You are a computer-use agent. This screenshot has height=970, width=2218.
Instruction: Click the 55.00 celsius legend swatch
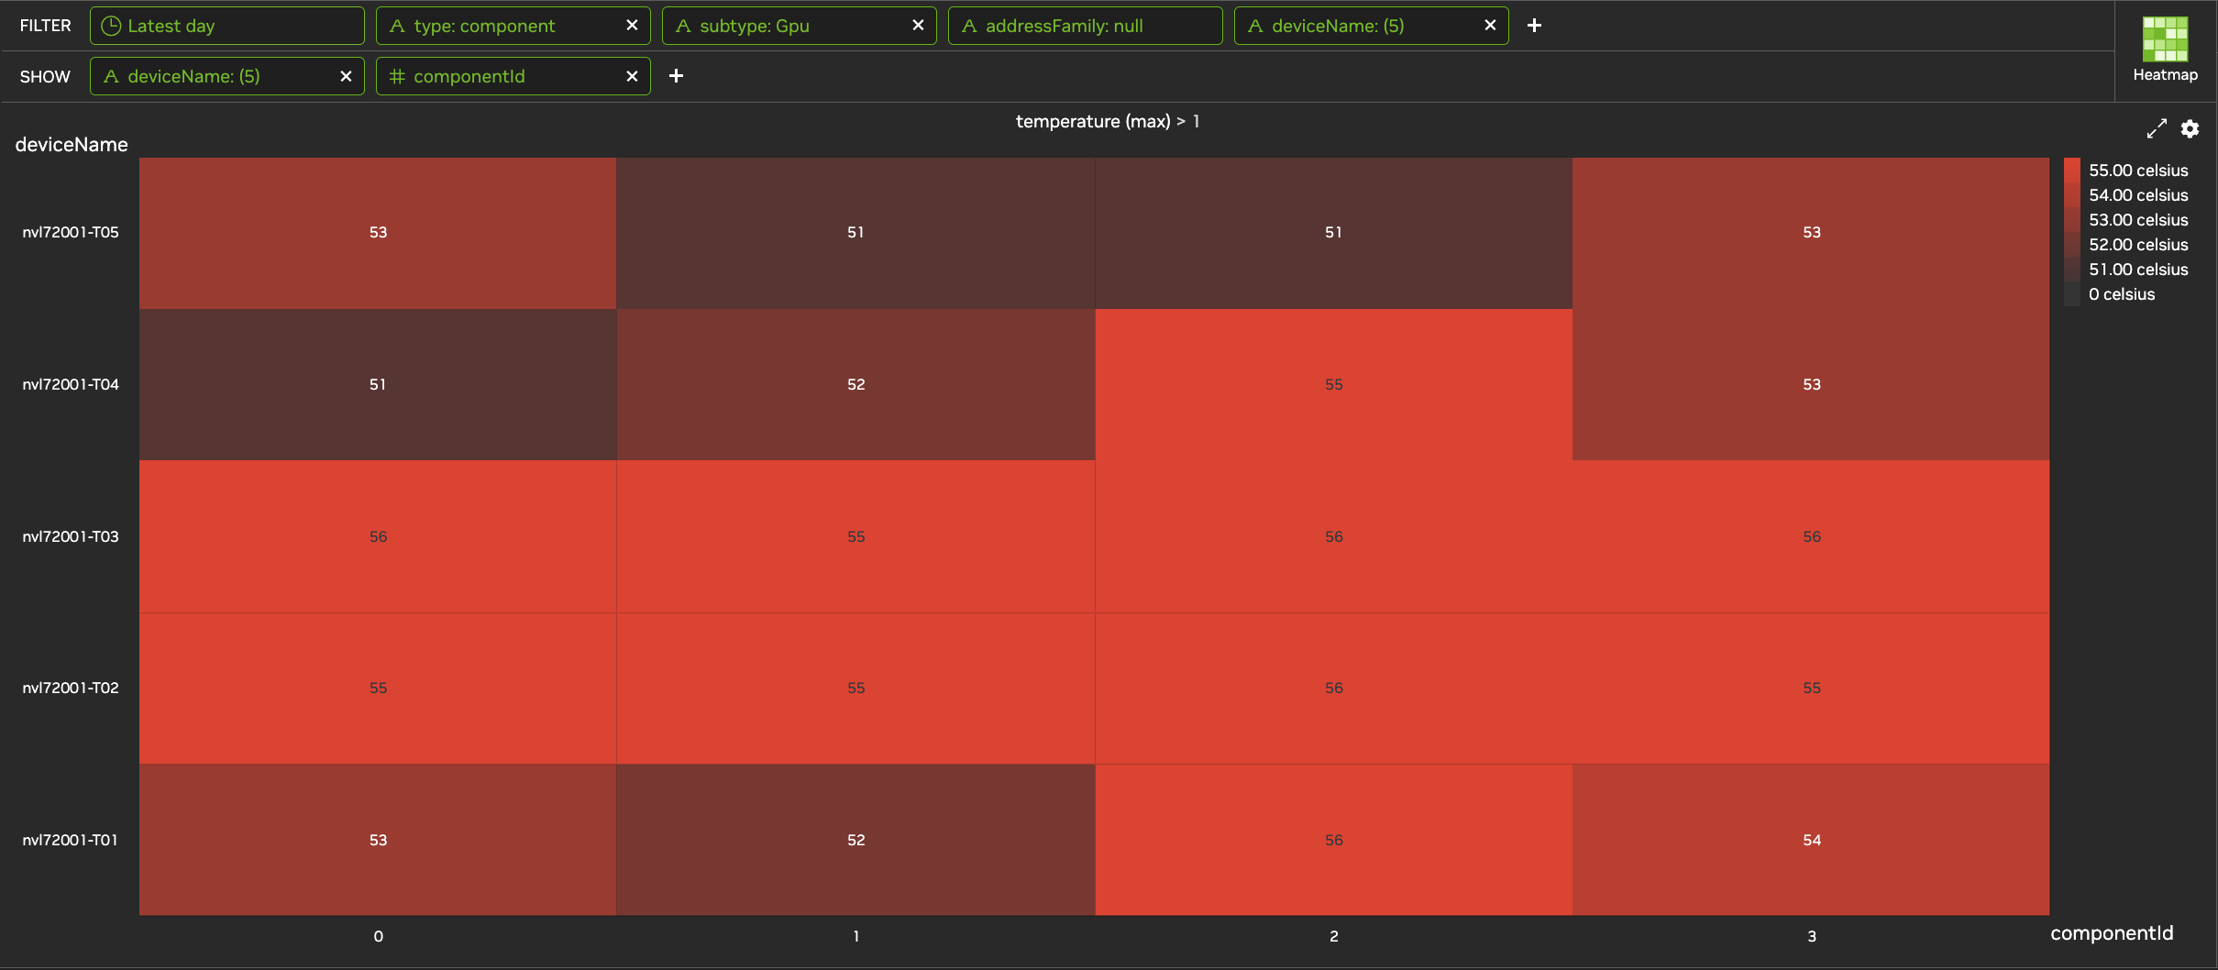coord(2072,171)
